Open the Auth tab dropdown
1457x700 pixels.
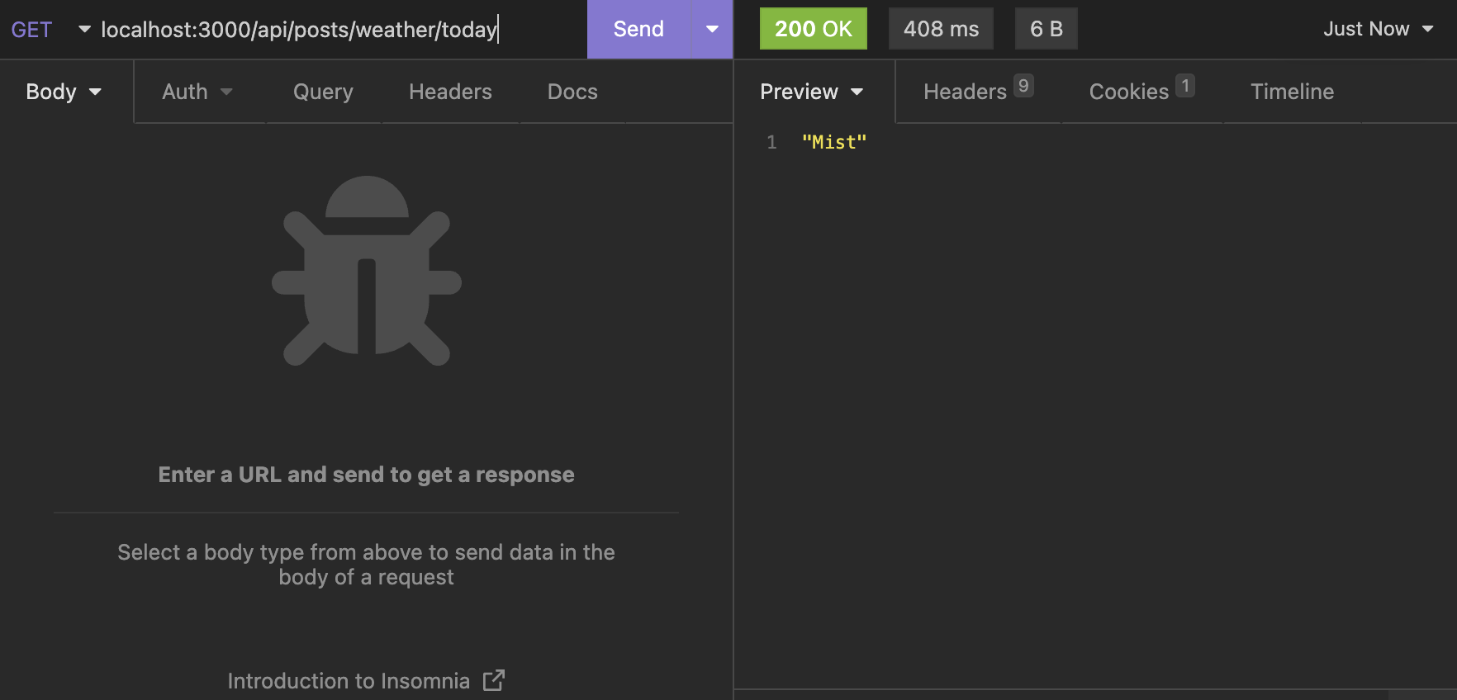[197, 92]
